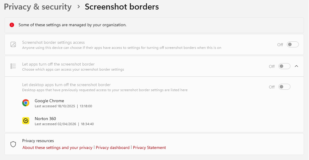
Task: Toggle Let apps turn off screenshot border
Action: click(284, 66)
